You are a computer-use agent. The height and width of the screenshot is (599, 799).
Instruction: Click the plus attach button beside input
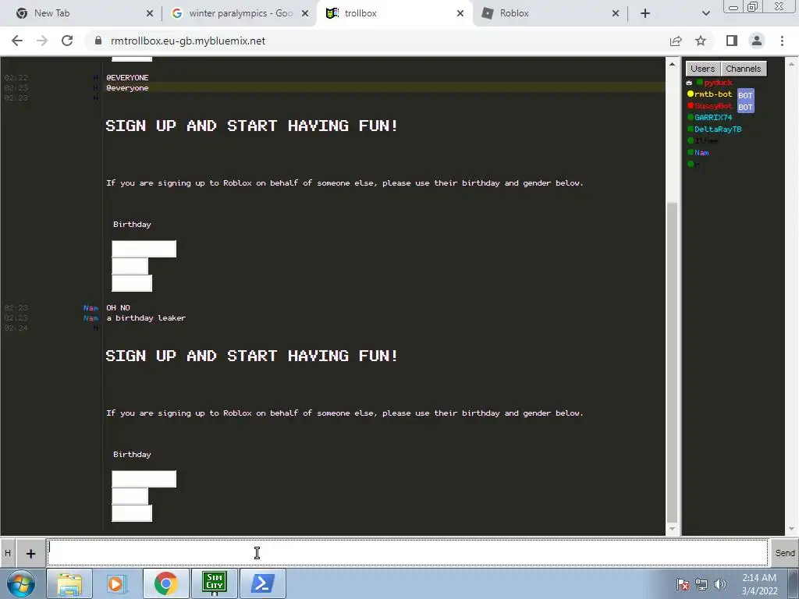point(30,553)
